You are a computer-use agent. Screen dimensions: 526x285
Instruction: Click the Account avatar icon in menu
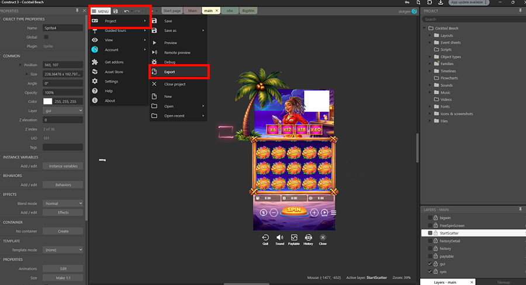95,50
